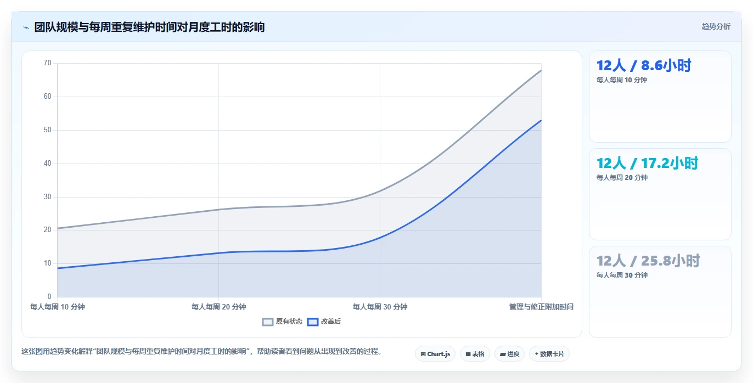Click the 数据卡片 tag chip
753x383 pixels.
point(549,354)
